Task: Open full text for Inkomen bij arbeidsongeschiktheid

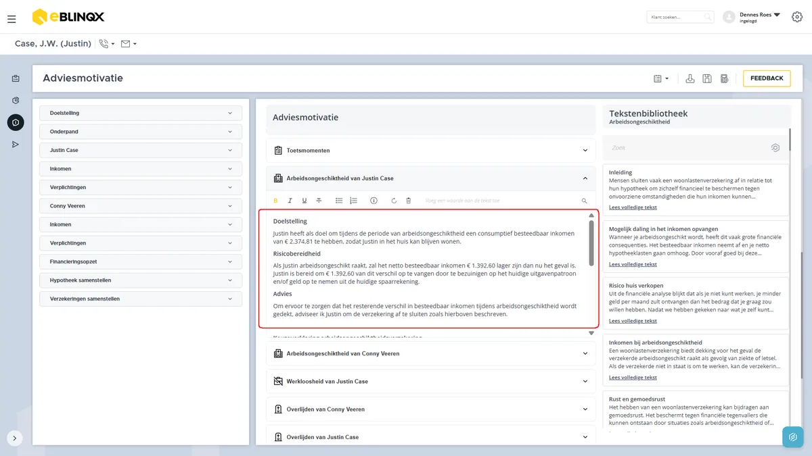Action: pos(633,378)
